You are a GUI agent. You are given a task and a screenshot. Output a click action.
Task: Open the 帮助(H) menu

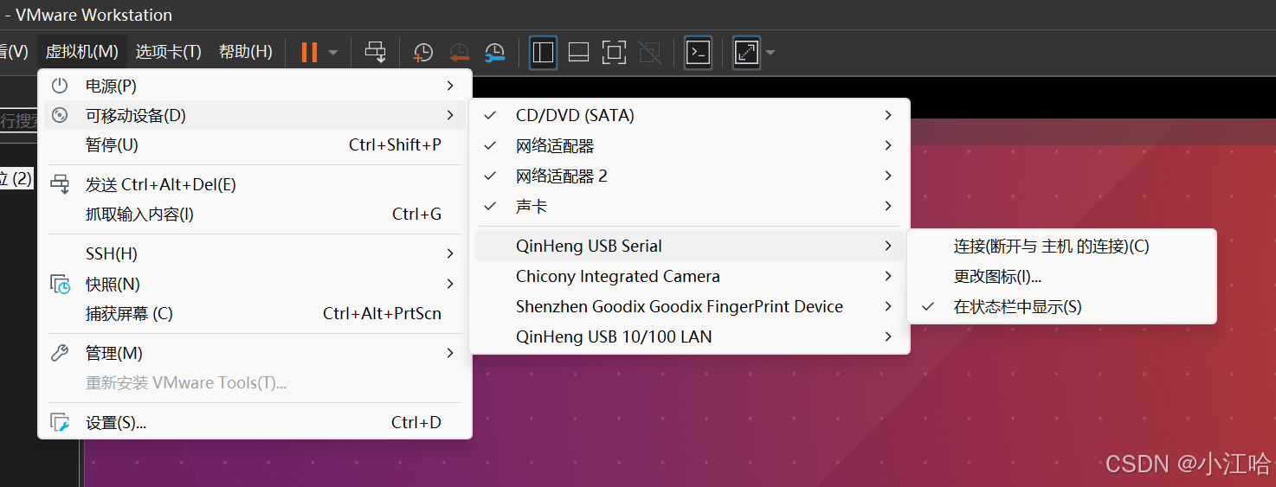pyautogui.click(x=246, y=52)
